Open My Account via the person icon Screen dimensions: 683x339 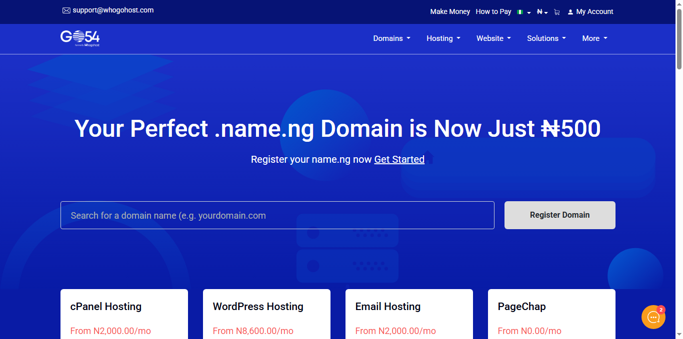570,11
